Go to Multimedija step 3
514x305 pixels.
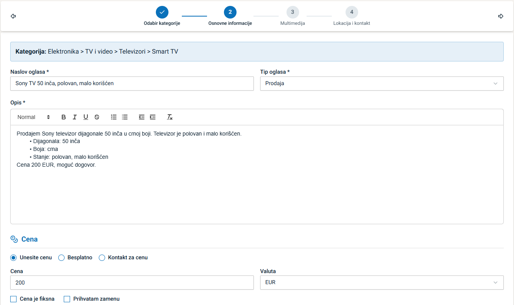pyautogui.click(x=292, y=16)
